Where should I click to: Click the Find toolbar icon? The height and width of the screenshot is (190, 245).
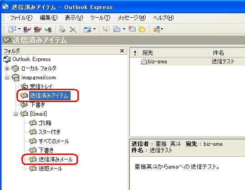pyautogui.click(x=117, y=29)
